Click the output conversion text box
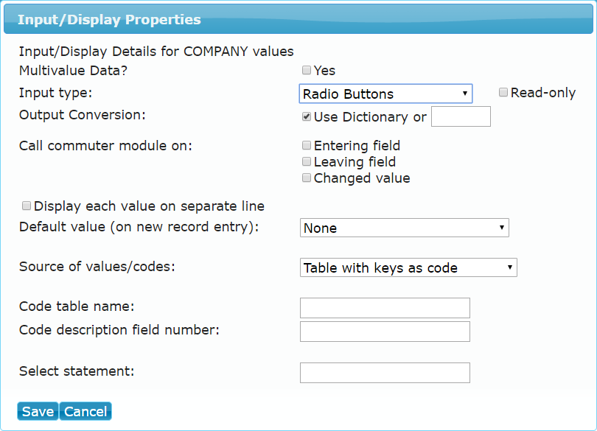 point(461,116)
